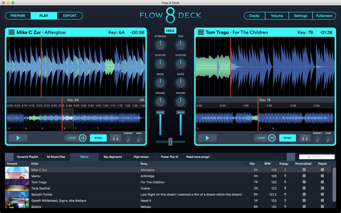Enable LOOP on the right deck
Viewport: 341px width, 213px height.
tap(261, 138)
